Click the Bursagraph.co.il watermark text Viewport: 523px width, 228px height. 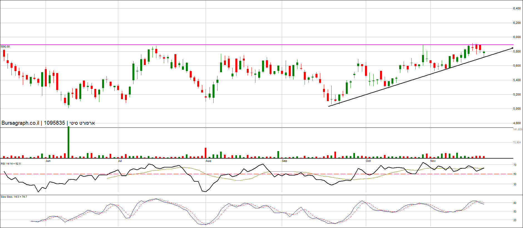tap(20, 123)
